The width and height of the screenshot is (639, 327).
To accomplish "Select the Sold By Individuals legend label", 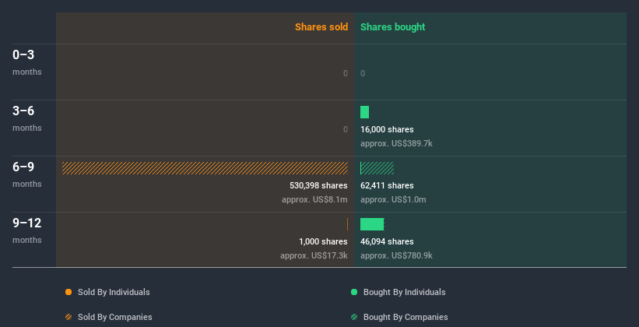I will coord(114,292).
